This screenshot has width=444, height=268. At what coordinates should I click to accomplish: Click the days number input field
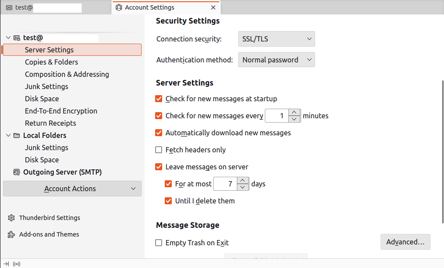click(225, 184)
